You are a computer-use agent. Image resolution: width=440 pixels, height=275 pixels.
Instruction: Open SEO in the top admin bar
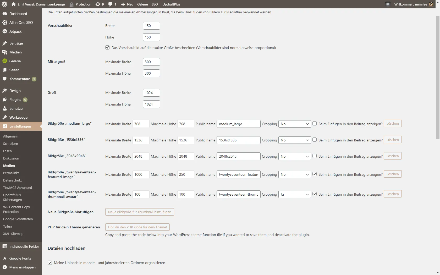pos(155,4)
